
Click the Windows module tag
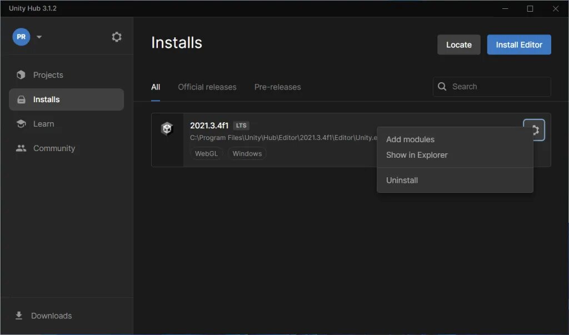pyautogui.click(x=247, y=153)
